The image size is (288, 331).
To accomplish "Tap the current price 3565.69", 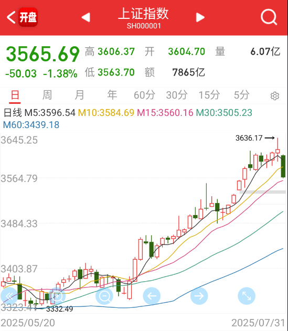I will [x=43, y=54].
